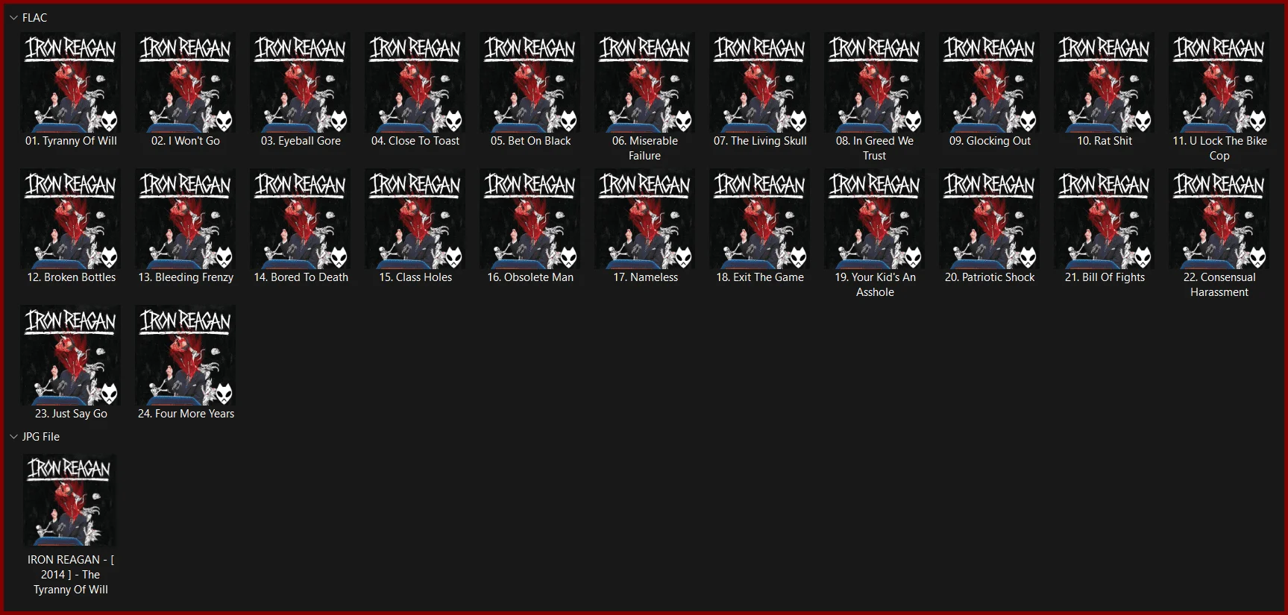Viewport: 1288px width, 615px height.
Task: Click the filename text 20. Patriotic Shock
Action: click(x=990, y=277)
